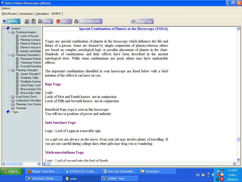242x182 pixels.
Task: Select Planetary Conjunc tree item
Action: pos(31,40)
